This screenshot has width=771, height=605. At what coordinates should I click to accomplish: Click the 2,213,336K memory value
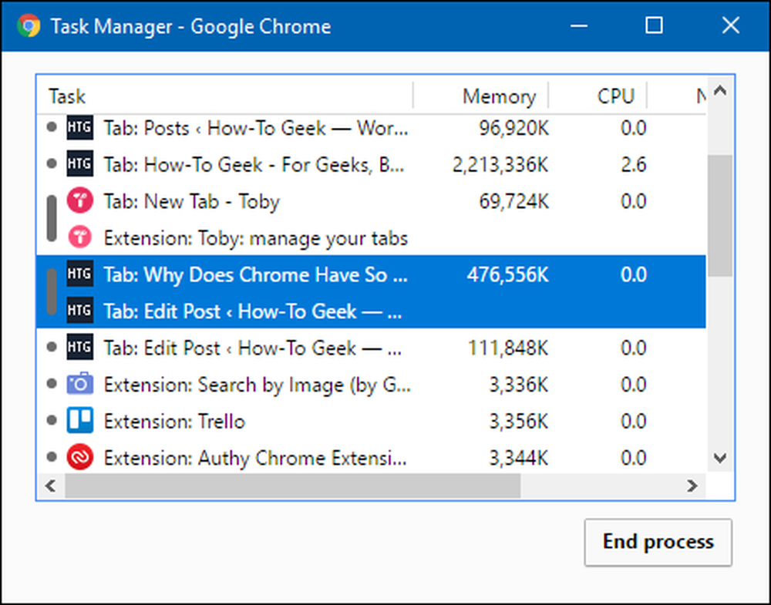(x=500, y=165)
